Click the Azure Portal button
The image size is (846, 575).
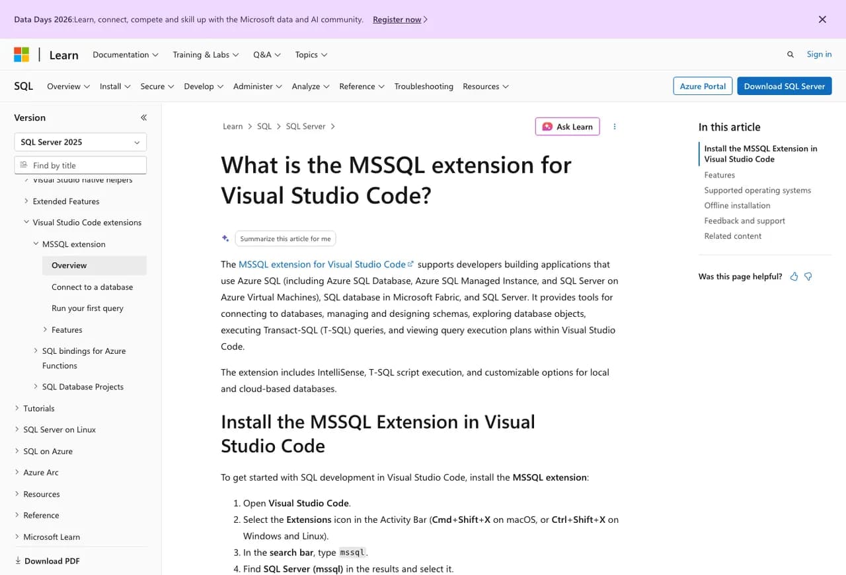(x=703, y=86)
